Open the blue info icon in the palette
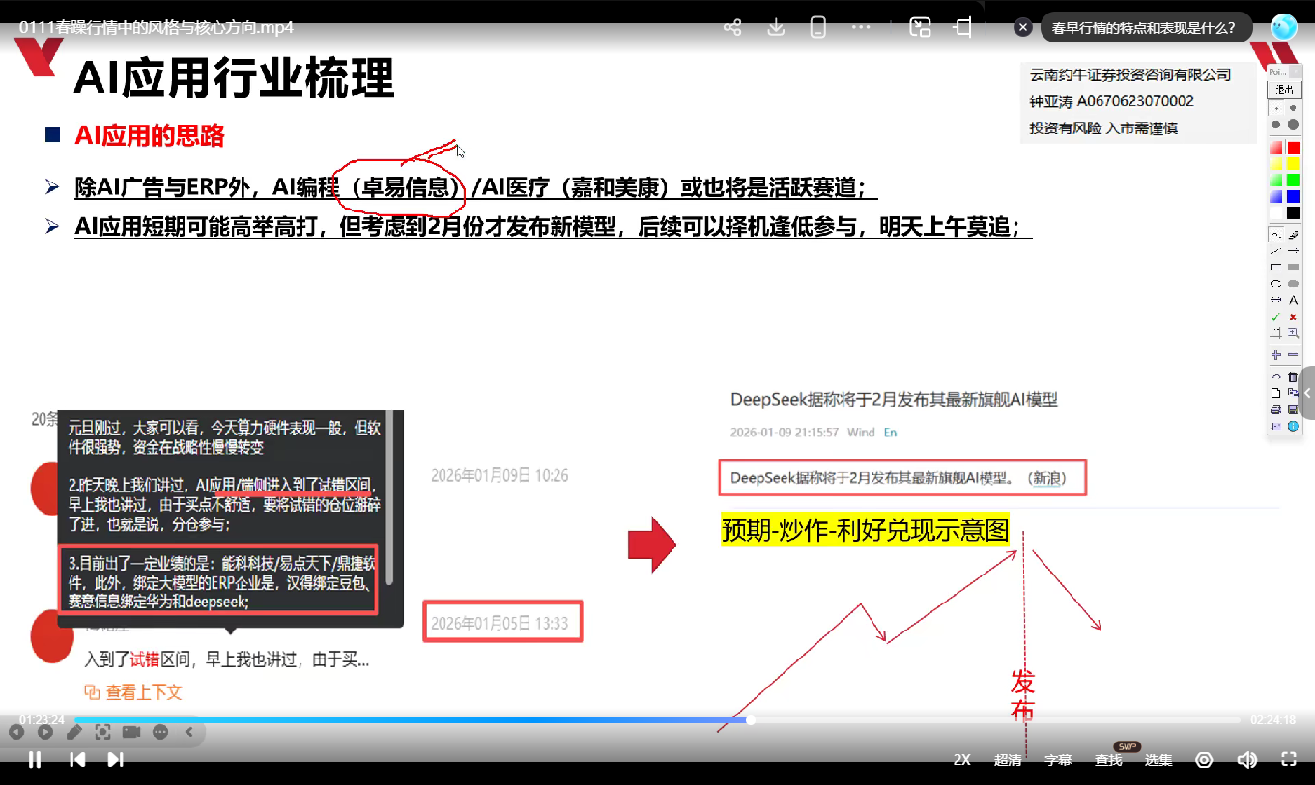Image resolution: width=1315 pixels, height=785 pixels. [x=1293, y=426]
